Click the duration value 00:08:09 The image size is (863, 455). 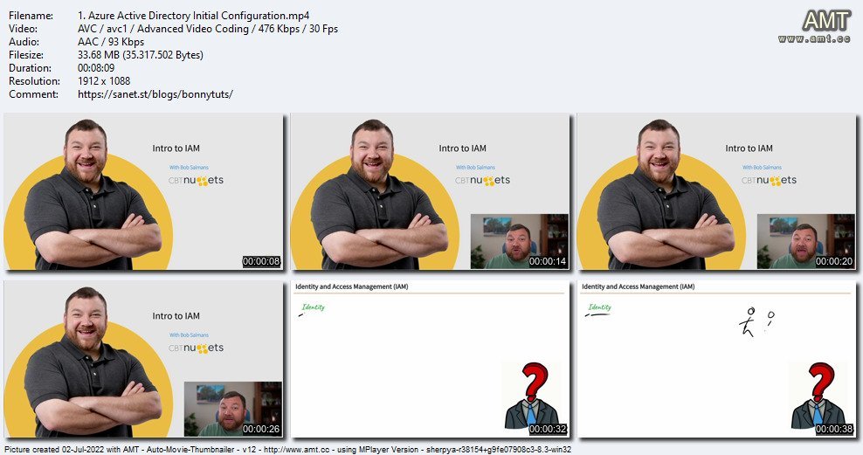(96, 67)
